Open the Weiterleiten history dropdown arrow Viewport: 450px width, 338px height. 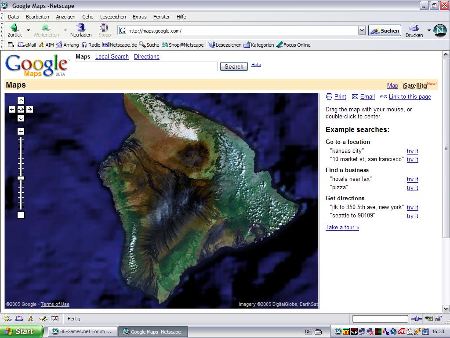coord(65,30)
